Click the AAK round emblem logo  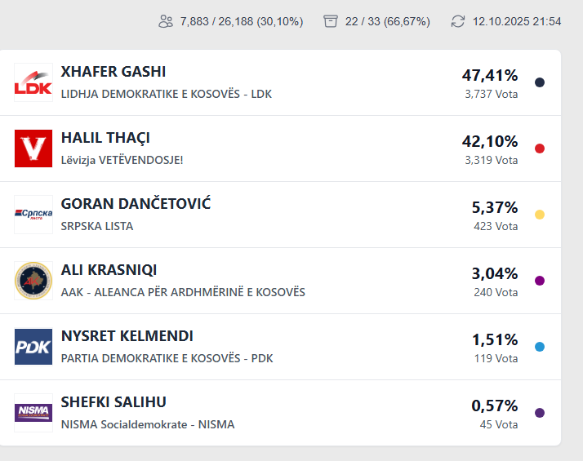pyautogui.click(x=33, y=281)
